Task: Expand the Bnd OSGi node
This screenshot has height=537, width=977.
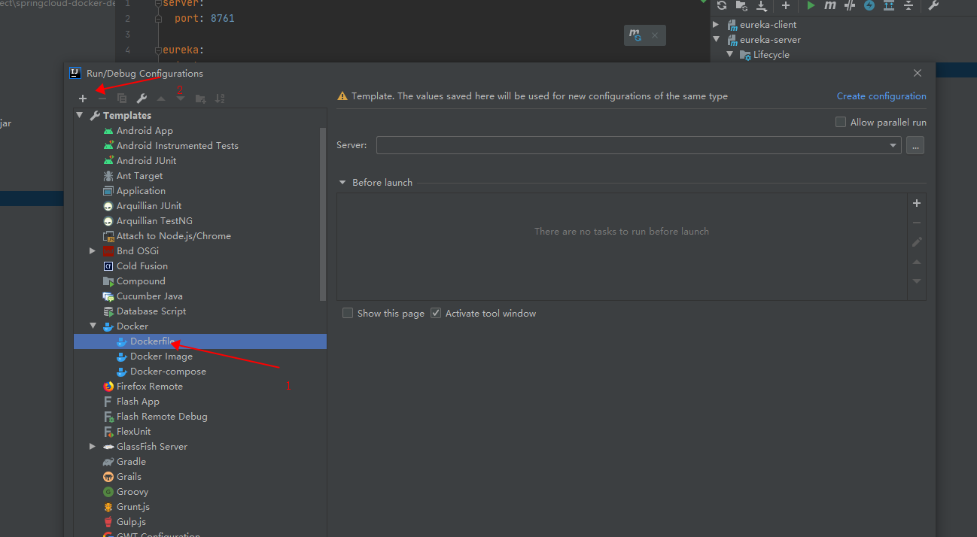Action: pos(93,250)
